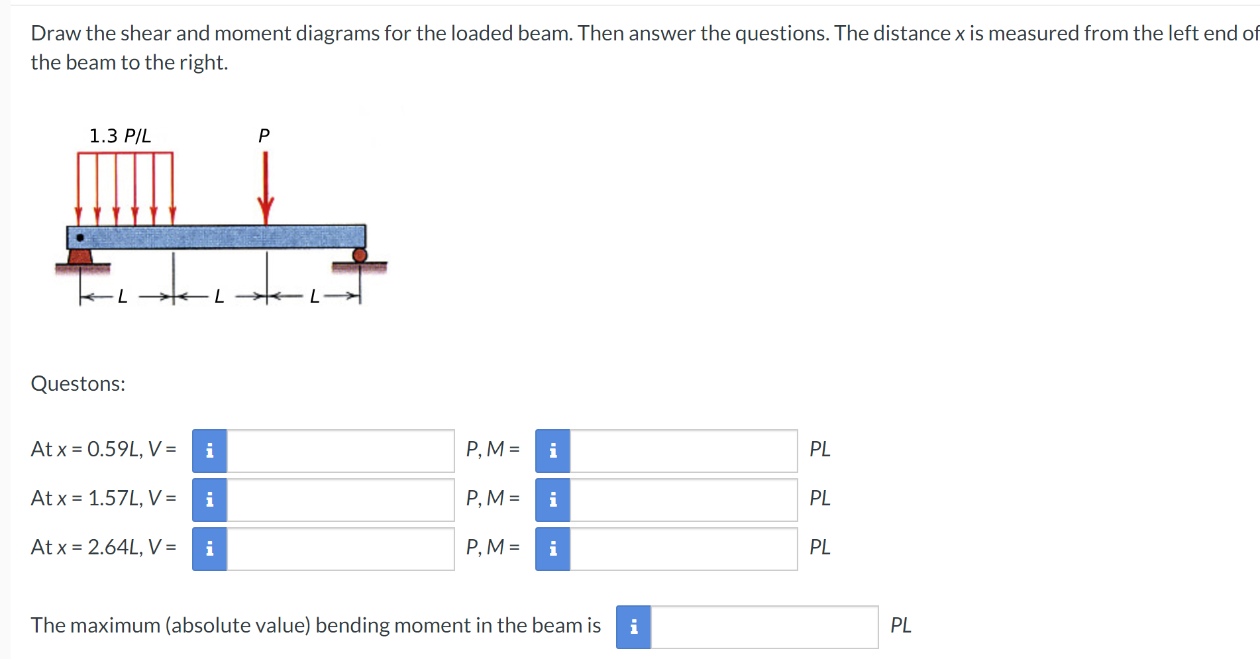This screenshot has height=659, width=1260.
Task: Click the info icon for M at x = 2.64L
Action: click(x=552, y=548)
